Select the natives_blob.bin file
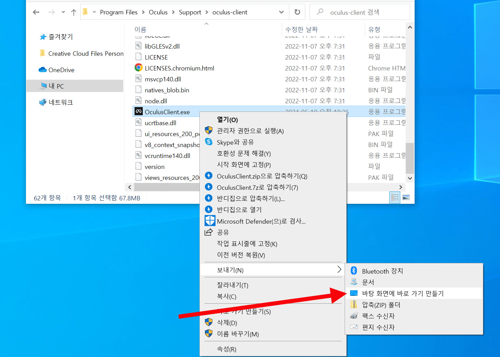Viewport: 500px width, 357px height. (x=167, y=90)
